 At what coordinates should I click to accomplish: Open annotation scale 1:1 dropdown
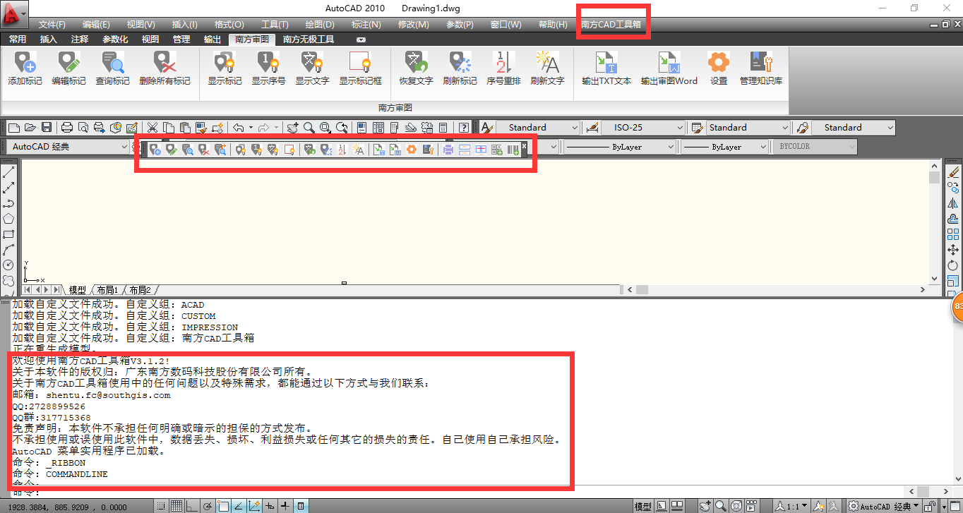pos(791,506)
